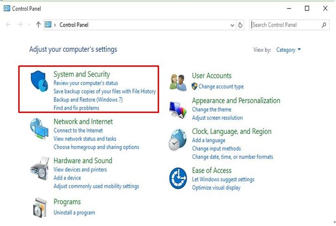336x226 pixels.
Task: Open Clock, Language, and Region heading
Action: click(x=232, y=131)
